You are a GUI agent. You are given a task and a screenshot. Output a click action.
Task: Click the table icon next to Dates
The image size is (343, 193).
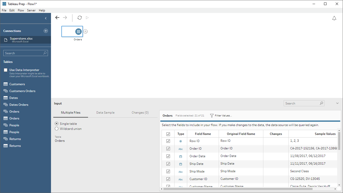point(6,98)
